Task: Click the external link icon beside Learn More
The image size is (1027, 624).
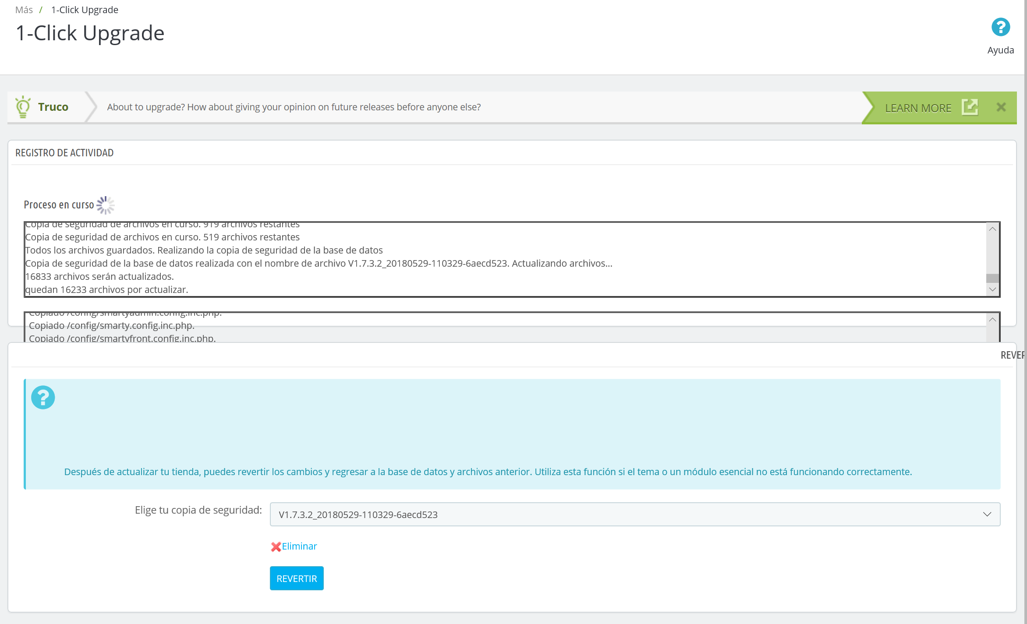Action: coord(969,107)
